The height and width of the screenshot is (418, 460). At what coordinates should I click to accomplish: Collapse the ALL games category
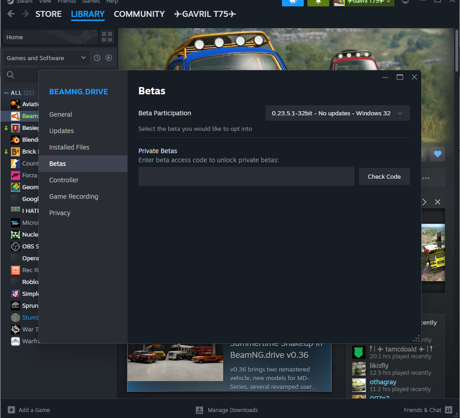(6, 93)
